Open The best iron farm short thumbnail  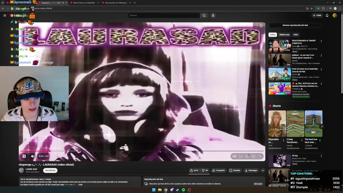pos(314,124)
